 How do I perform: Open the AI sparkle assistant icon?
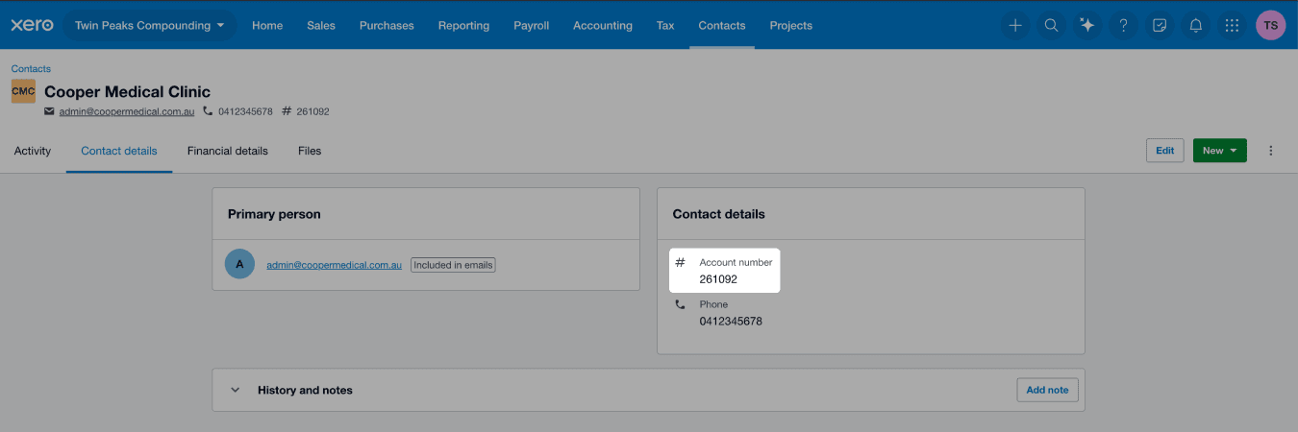(1087, 26)
